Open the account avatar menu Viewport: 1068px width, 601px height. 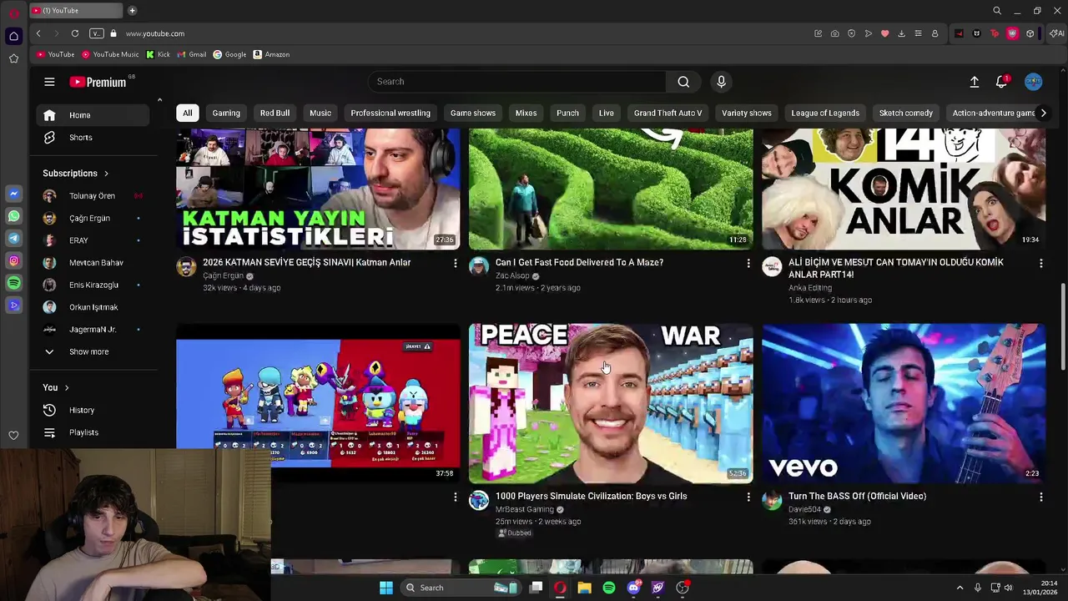[x=1034, y=82]
